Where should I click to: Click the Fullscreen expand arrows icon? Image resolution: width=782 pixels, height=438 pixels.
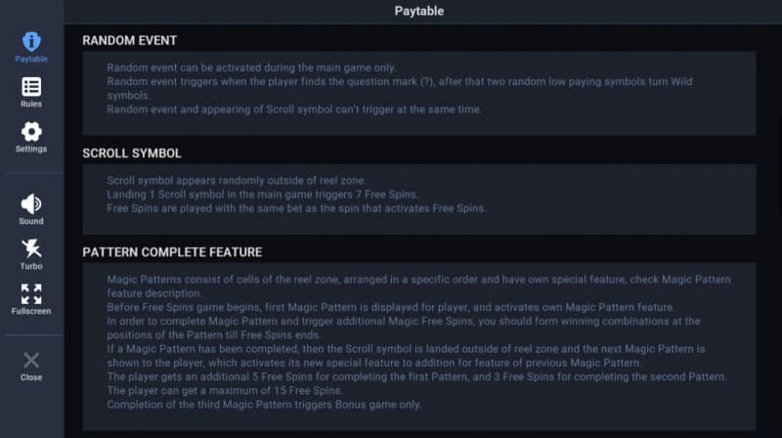coord(31,293)
